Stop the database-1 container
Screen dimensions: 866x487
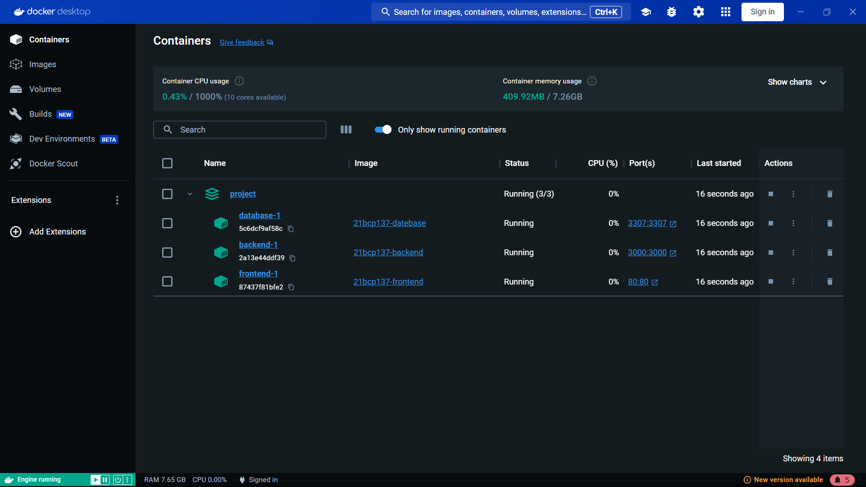point(770,223)
